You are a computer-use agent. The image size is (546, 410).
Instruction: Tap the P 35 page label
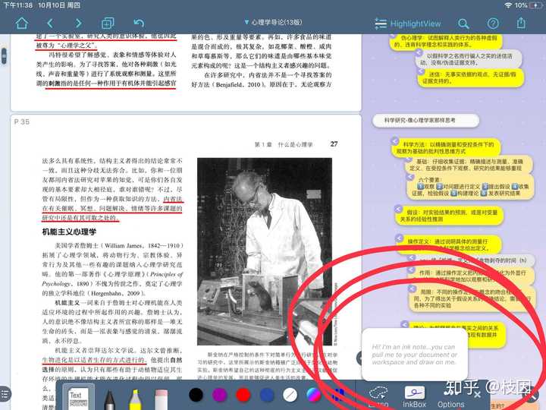pyautogui.click(x=21, y=121)
